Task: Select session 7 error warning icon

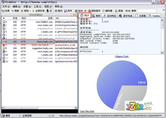Action: pos(4,45)
